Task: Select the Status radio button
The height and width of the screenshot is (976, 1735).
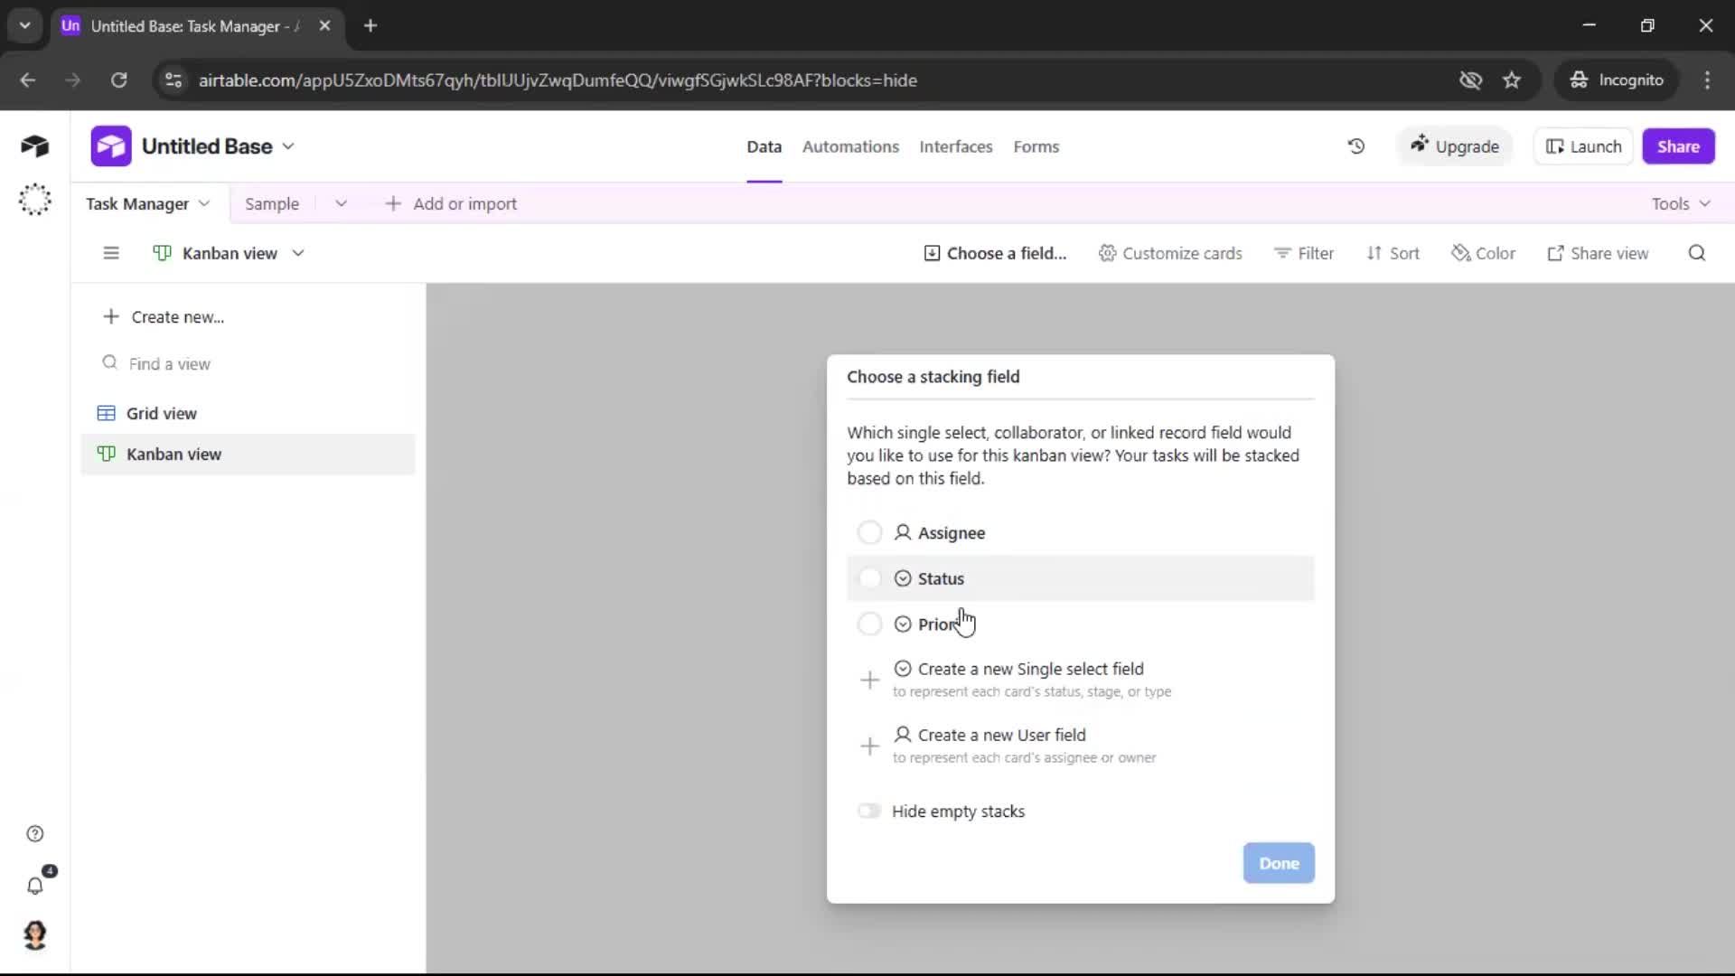Action: [x=869, y=577]
